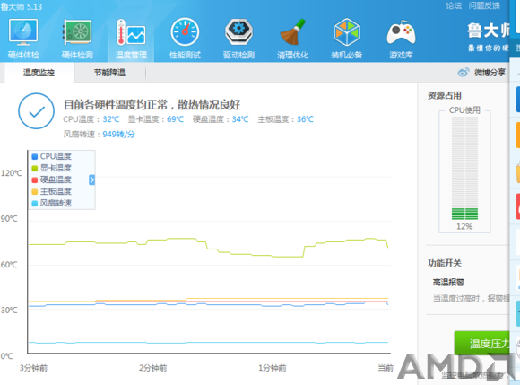Click the green 温度压力 test button
The height and width of the screenshot is (385, 520).
coord(482,343)
